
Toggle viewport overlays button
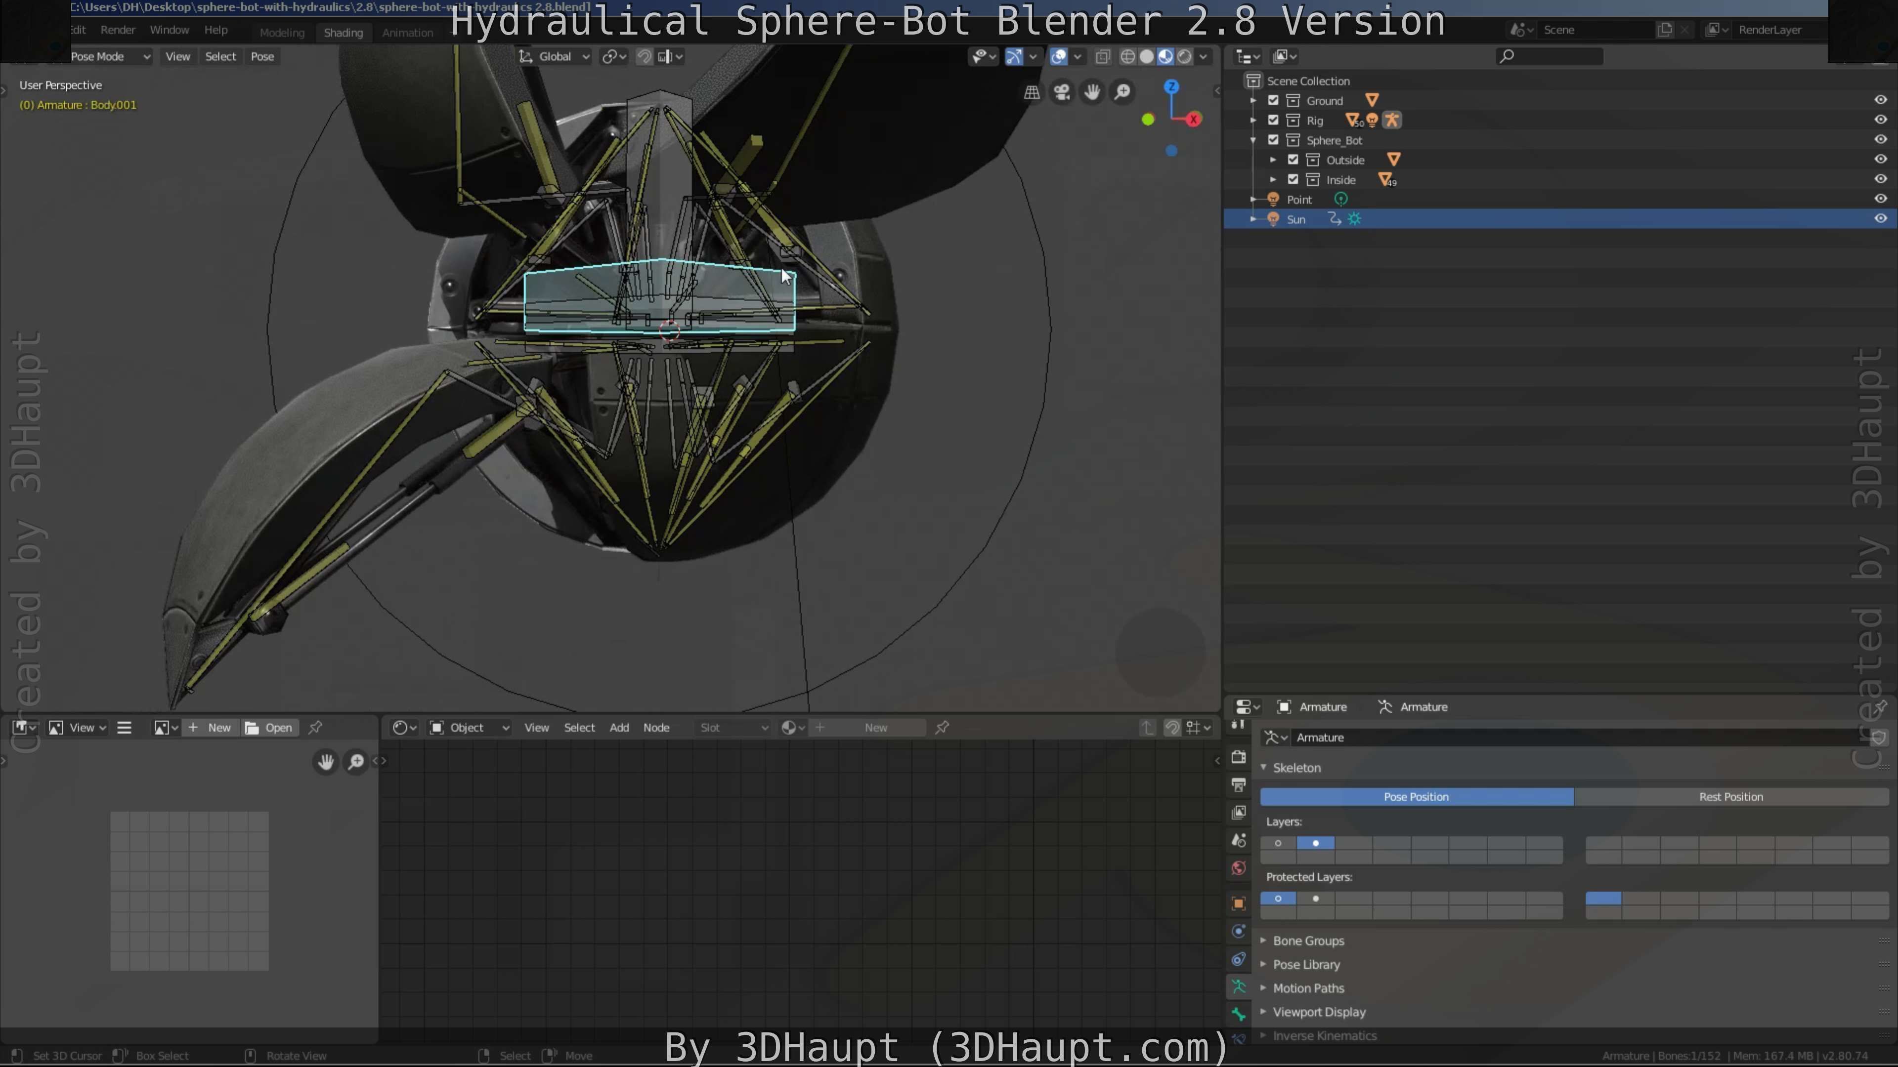point(1059,57)
